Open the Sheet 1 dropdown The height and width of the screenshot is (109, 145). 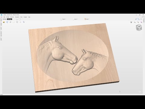point(63,19)
